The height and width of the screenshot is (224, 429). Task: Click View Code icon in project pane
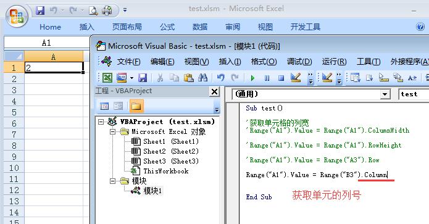click(104, 106)
